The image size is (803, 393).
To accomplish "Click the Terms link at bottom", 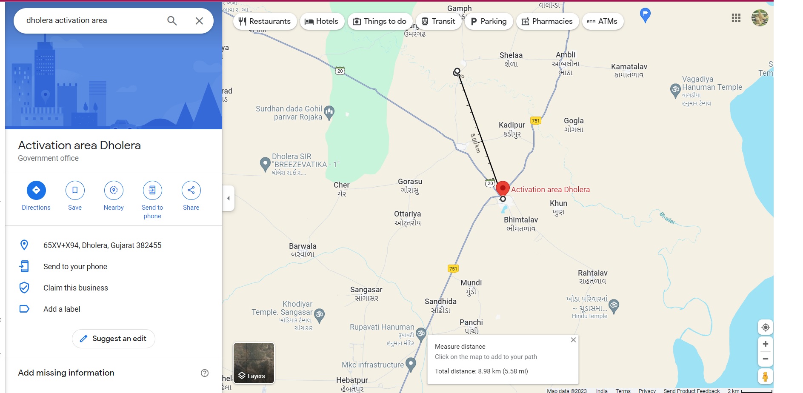I will [623, 390].
